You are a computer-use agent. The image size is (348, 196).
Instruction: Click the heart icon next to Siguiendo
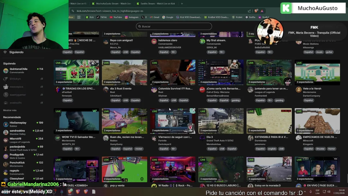click(x=5, y=52)
